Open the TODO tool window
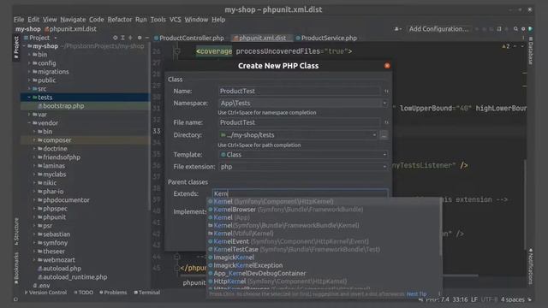The width and height of the screenshot is (548, 308). pyautogui.click(x=83, y=293)
